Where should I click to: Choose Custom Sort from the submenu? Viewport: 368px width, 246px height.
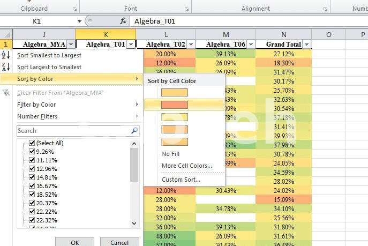click(x=181, y=180)
